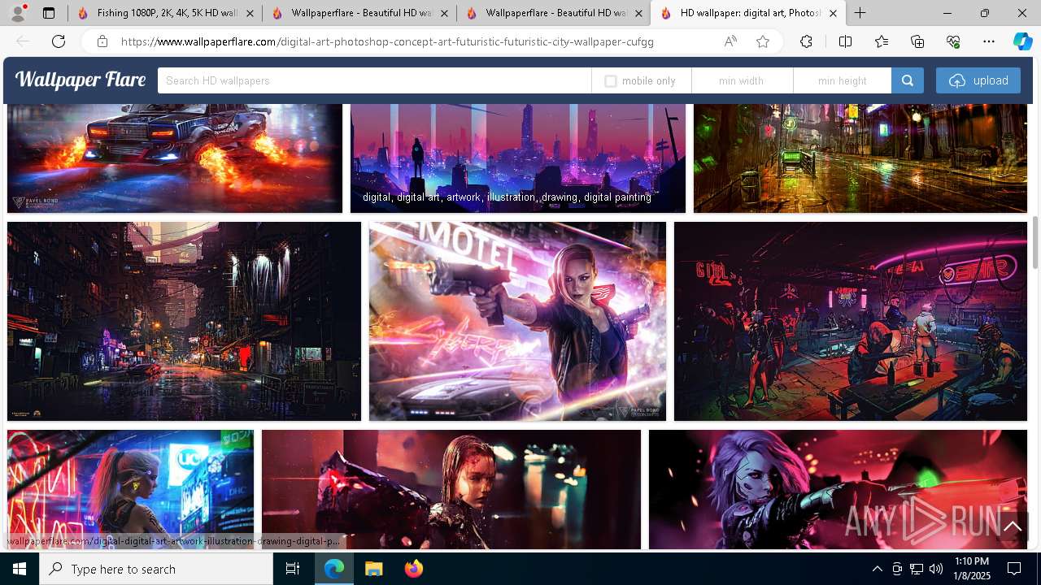
Task: Click the address bar URL
Action: pyautogui.click(x=387, y=41)
